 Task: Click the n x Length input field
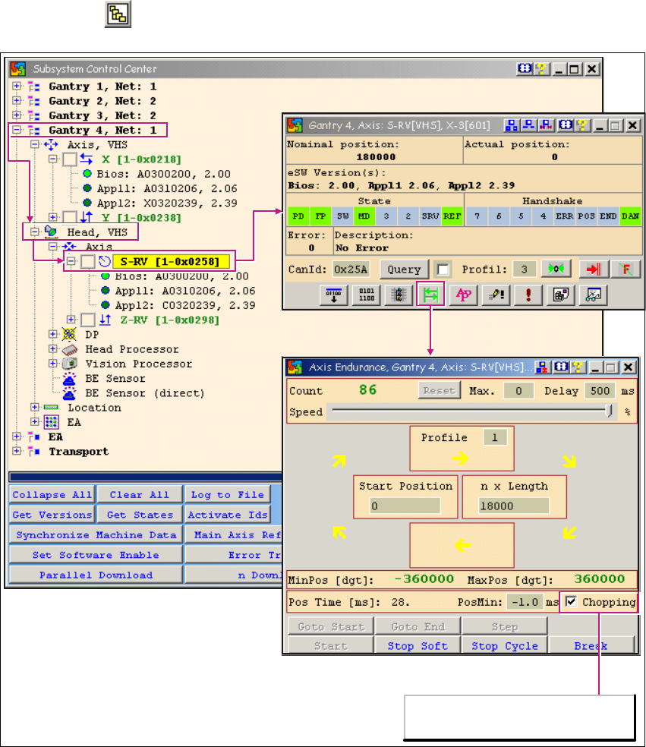pos(514,506)
